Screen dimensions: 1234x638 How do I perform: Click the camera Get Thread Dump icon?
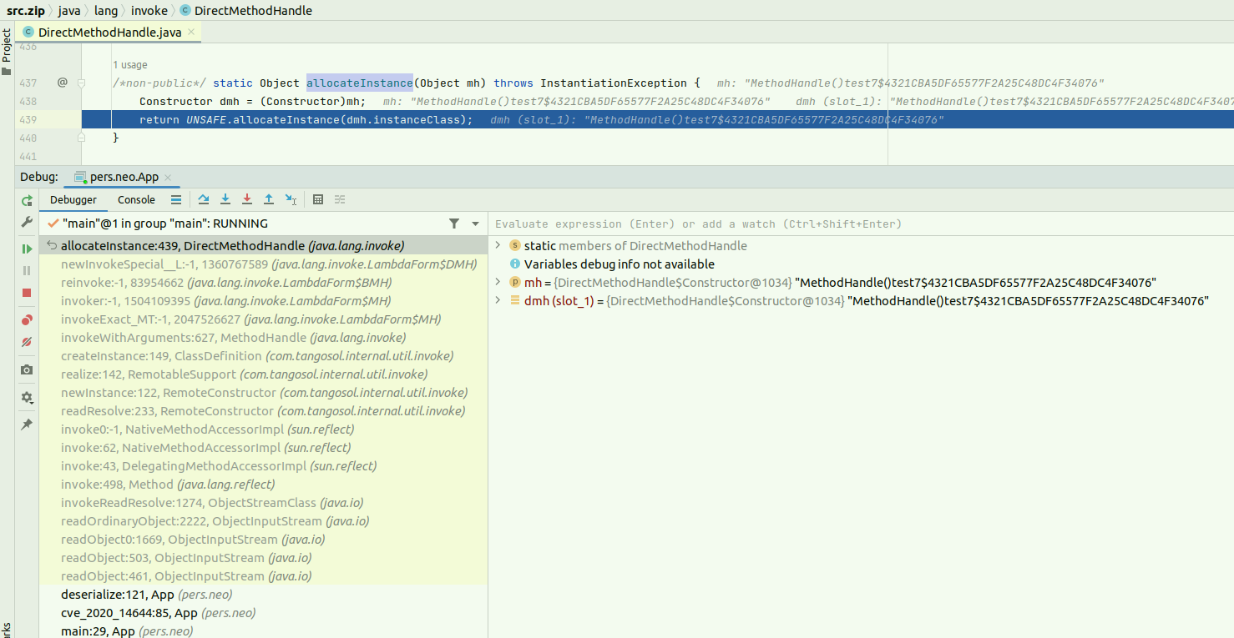point(27,369)
